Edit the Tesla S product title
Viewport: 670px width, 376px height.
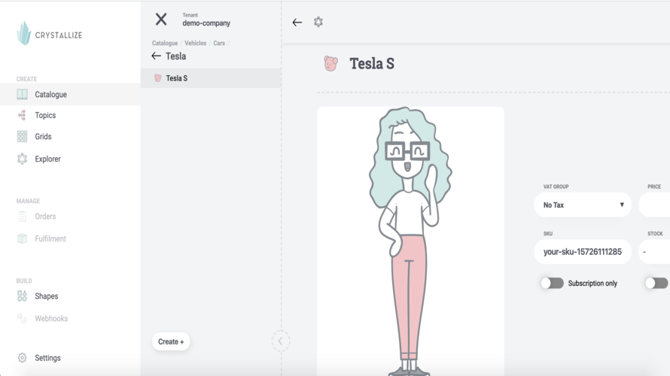pos(372,64)
